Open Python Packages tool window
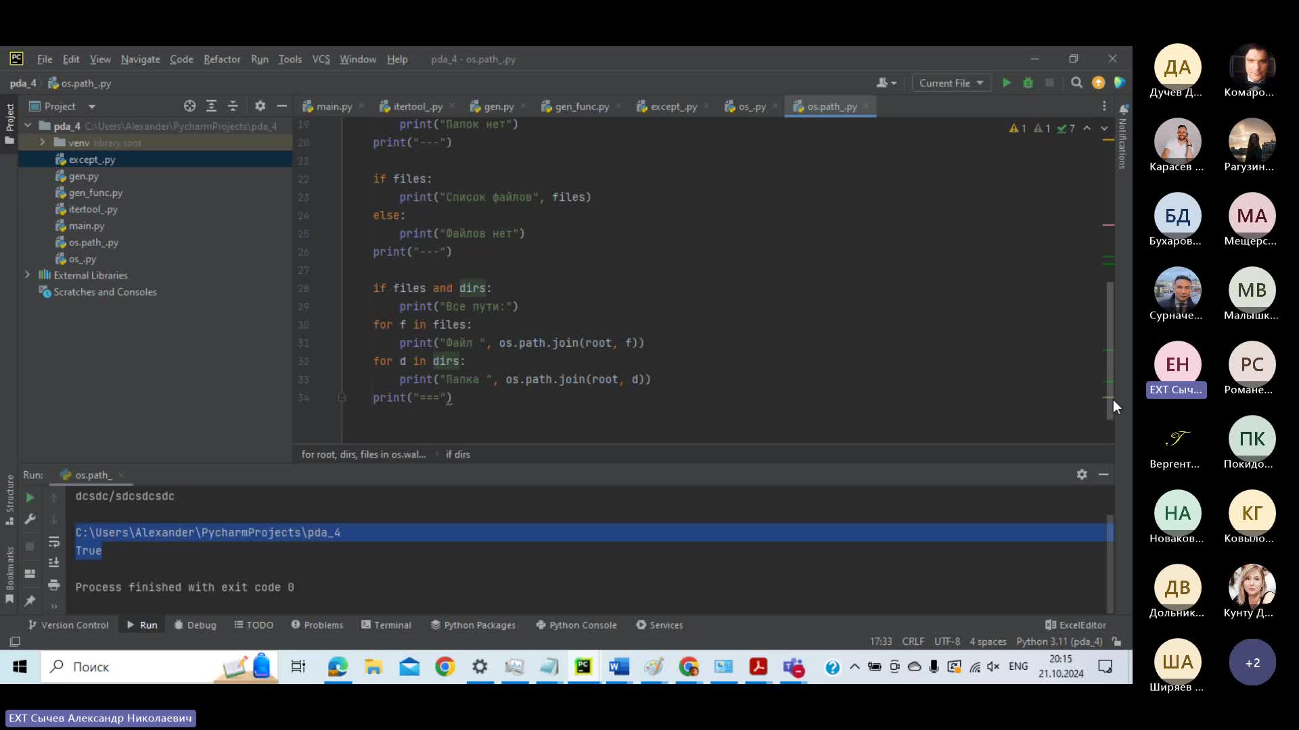This screenshot has height=730, width=1299. [473, 625]
